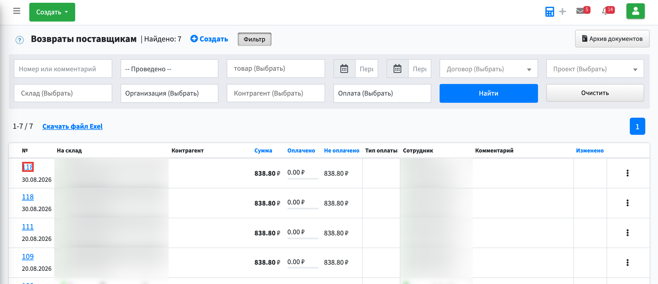Toggle the Фильтр button

(254, 39)
